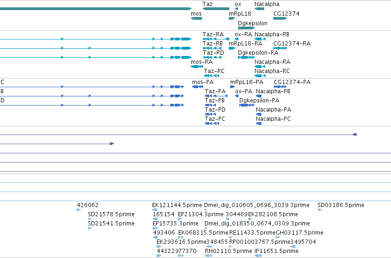Select the Nacalpha-PC protein label

pos(273,119)
